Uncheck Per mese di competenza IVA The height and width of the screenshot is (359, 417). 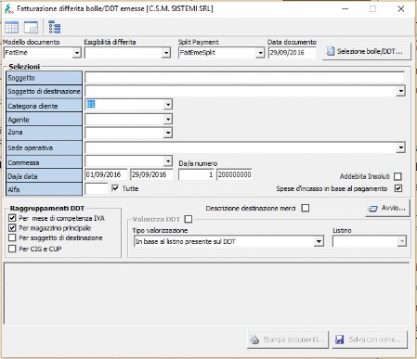click(12, 218)
